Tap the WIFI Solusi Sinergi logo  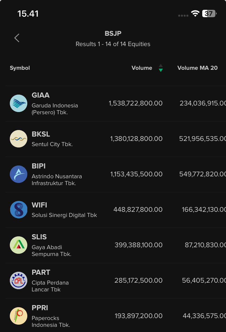coord(19,210)
